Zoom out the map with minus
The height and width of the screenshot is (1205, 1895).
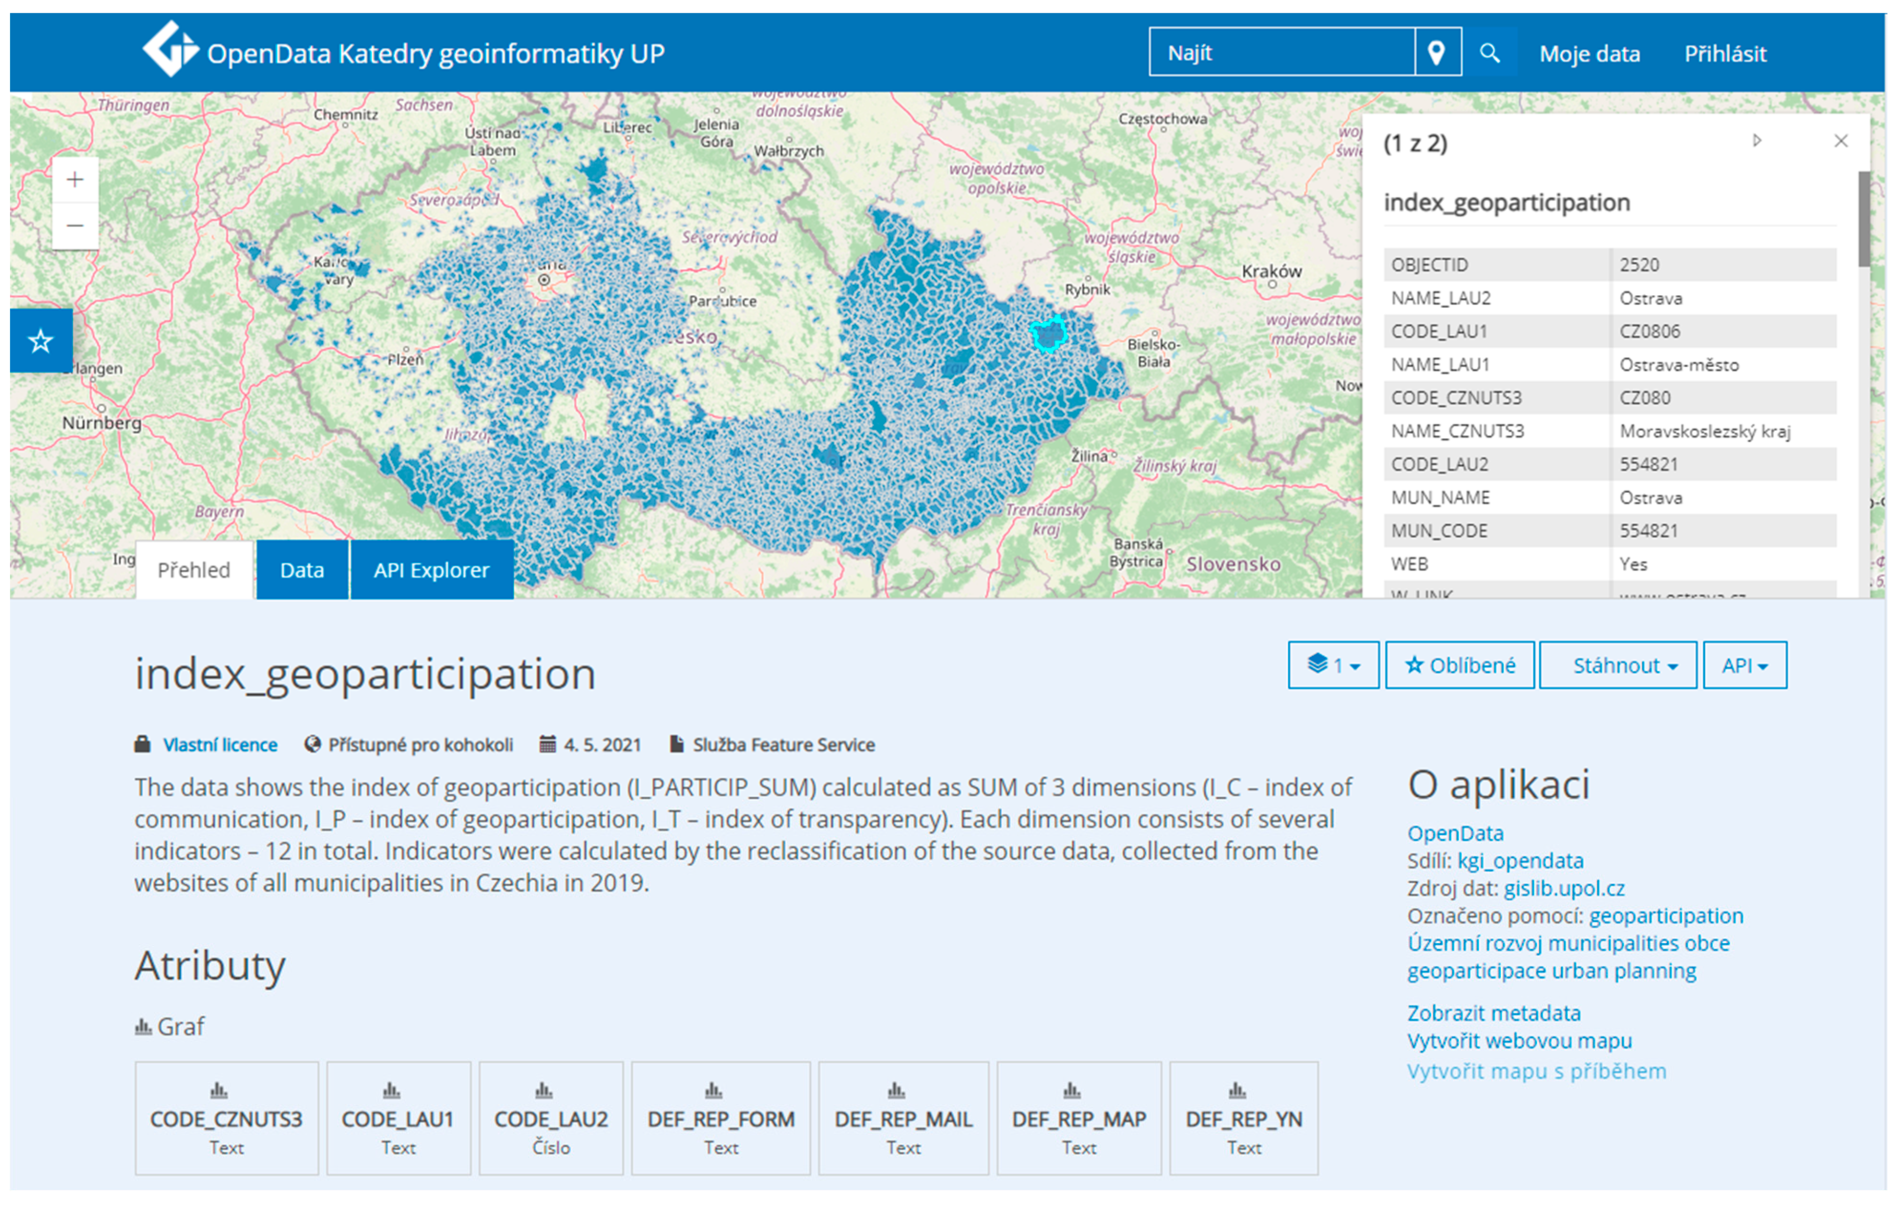pos(75,227)
